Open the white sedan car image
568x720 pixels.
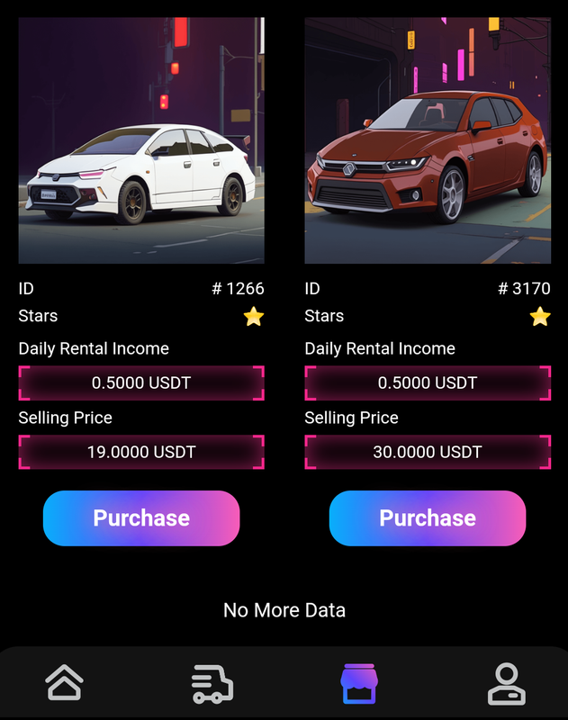pyautogui.click(x=141, y=140)
